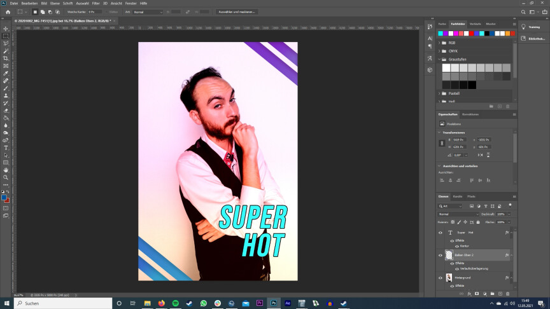
Task: Create a new group via folder icon
Action: click(492, 294)
